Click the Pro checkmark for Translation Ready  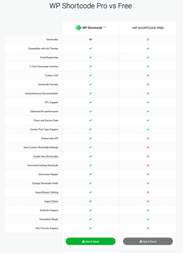(90, 219)
